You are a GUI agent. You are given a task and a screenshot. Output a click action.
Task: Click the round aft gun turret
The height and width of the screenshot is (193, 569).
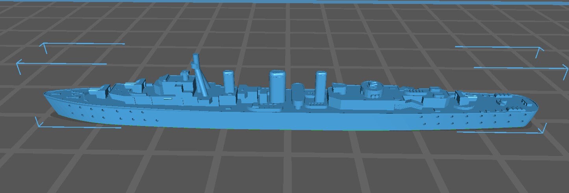click(371, 86)
